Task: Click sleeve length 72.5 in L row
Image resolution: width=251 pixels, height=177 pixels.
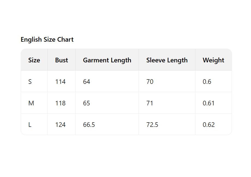Action: pos(152,125)
